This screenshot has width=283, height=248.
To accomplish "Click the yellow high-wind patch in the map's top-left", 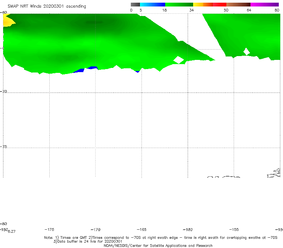I will 8,21.
